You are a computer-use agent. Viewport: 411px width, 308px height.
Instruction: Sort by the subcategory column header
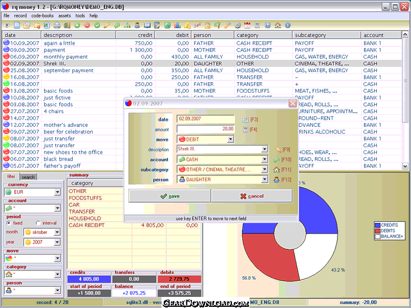coord(326,35)
